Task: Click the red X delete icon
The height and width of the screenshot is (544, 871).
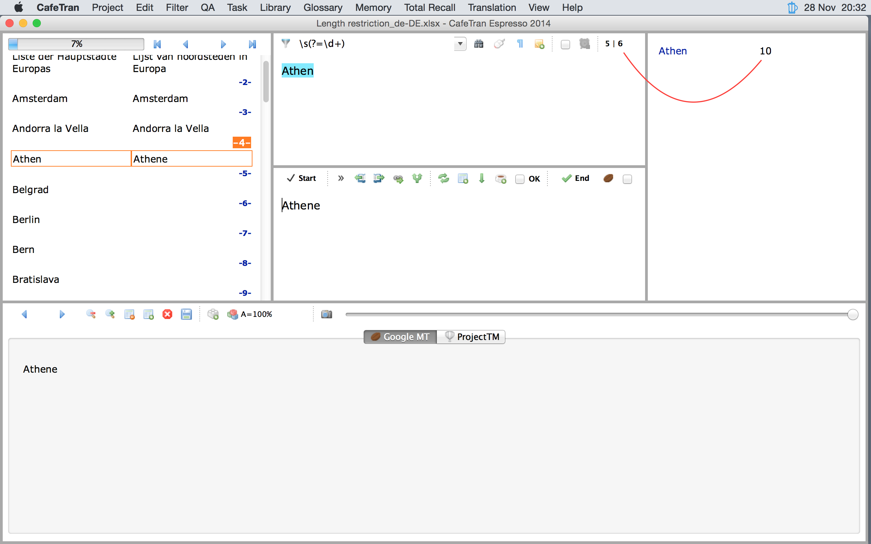Action: [x=167, y=314]
